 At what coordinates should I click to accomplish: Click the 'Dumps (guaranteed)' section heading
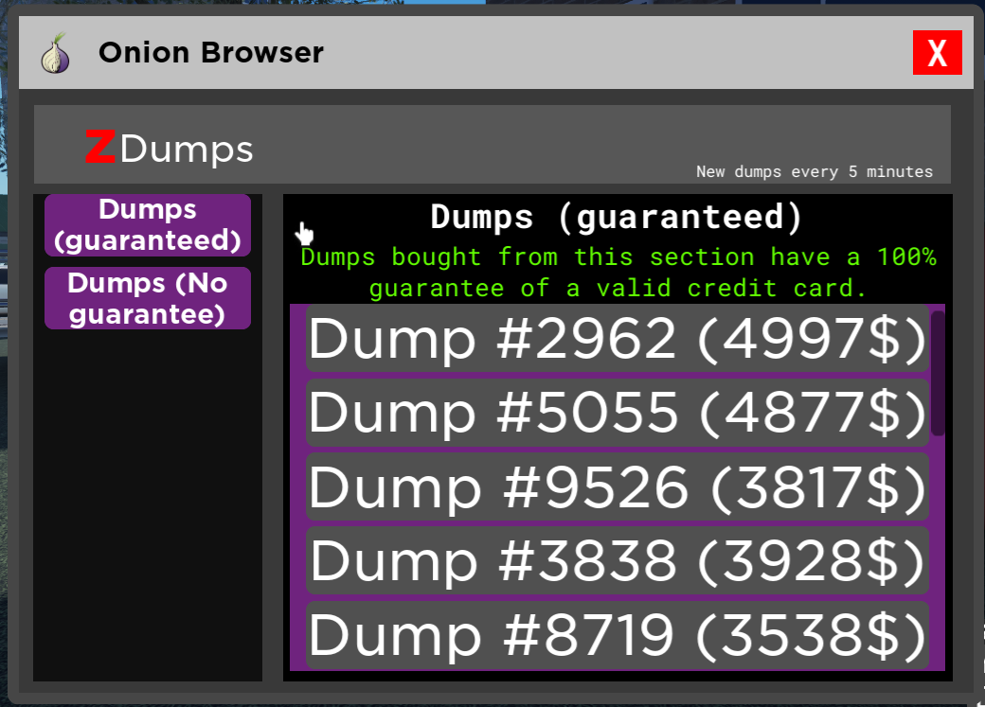coord(617,218)
